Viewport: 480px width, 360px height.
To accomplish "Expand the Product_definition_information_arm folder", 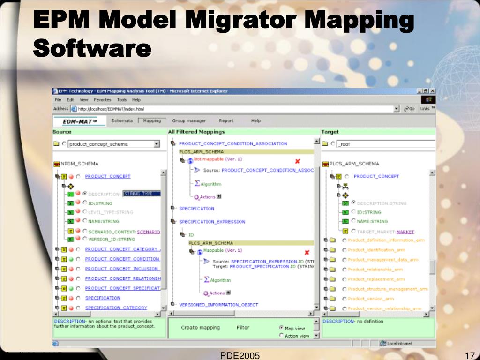I will 326,240.
